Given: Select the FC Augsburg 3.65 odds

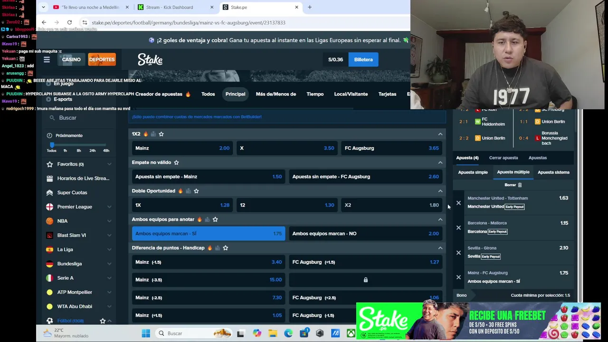Looking at the screenshot, I should click(x=391, y=148).
